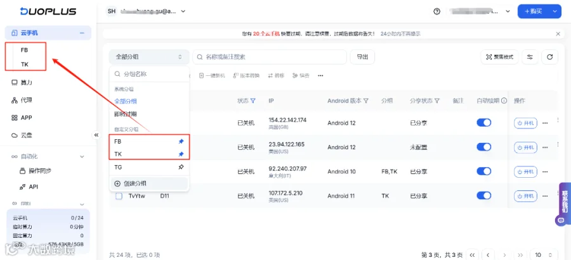
Task: Pin the TG group
Action: click(x=181, y=167)
